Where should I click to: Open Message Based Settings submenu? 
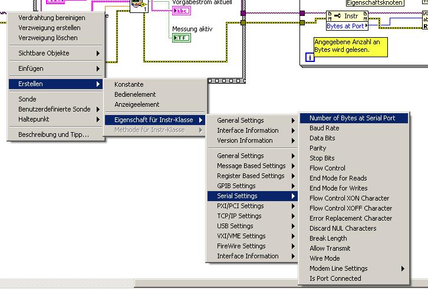click(252, 166)
